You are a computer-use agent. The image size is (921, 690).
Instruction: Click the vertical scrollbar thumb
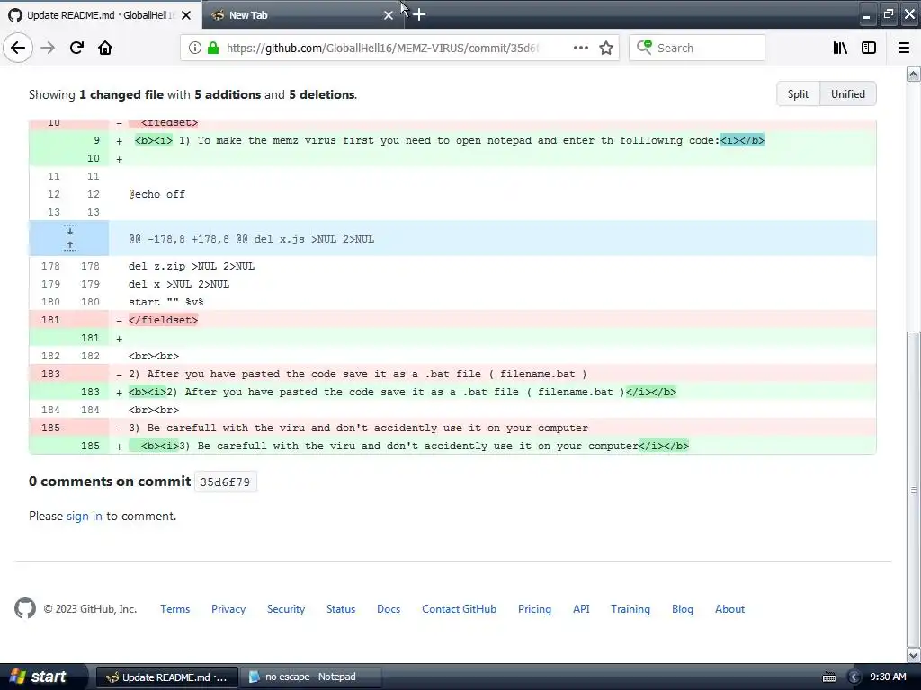(913, 488)
